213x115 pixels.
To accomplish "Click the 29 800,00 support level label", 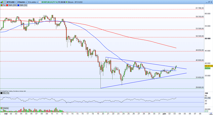I will tap(200, 87).
